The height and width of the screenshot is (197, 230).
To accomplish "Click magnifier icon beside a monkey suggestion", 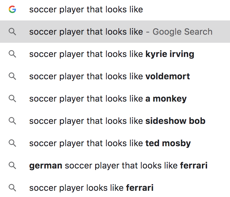I will point(12,98).
